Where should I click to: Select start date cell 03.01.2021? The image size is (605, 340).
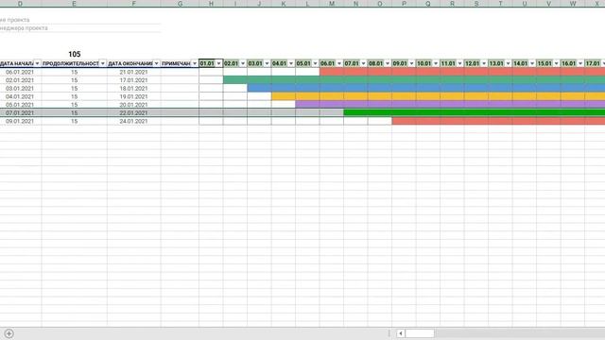pos(21,88)
